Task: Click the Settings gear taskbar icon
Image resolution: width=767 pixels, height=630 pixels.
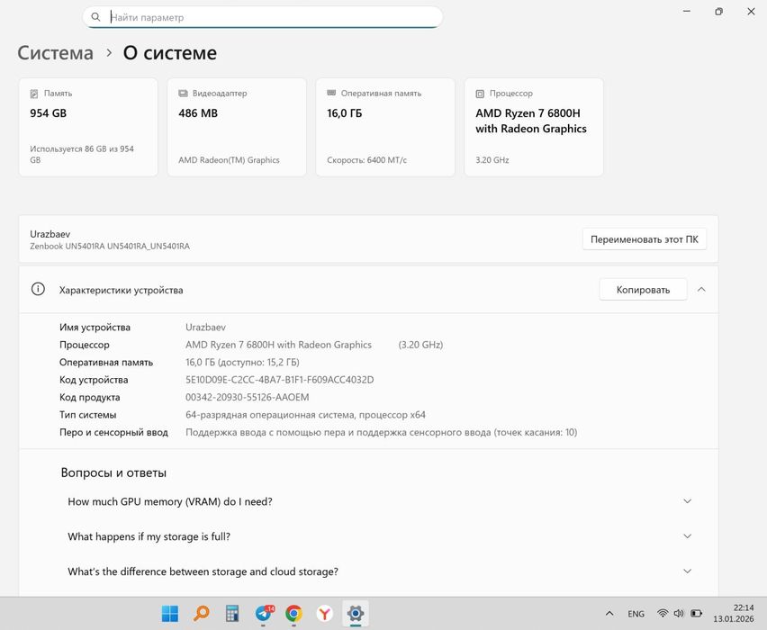Action: click(x=356, y=614)
